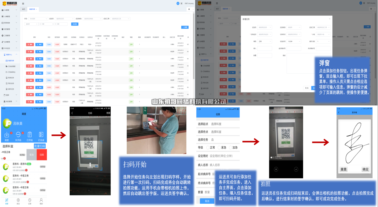378x207 pixels.
Task: Expand OA管理 in the left page sidebar
Action: coord(10,10)
